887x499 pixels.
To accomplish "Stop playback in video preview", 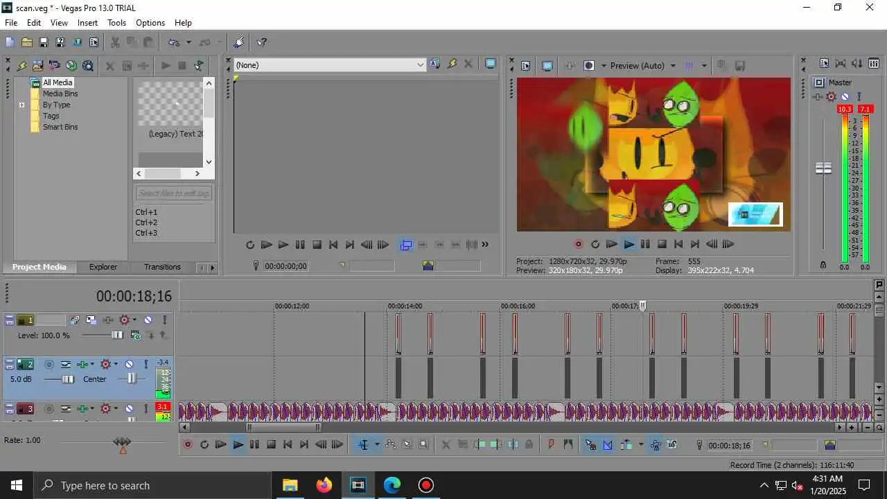I will coord(662,244).
